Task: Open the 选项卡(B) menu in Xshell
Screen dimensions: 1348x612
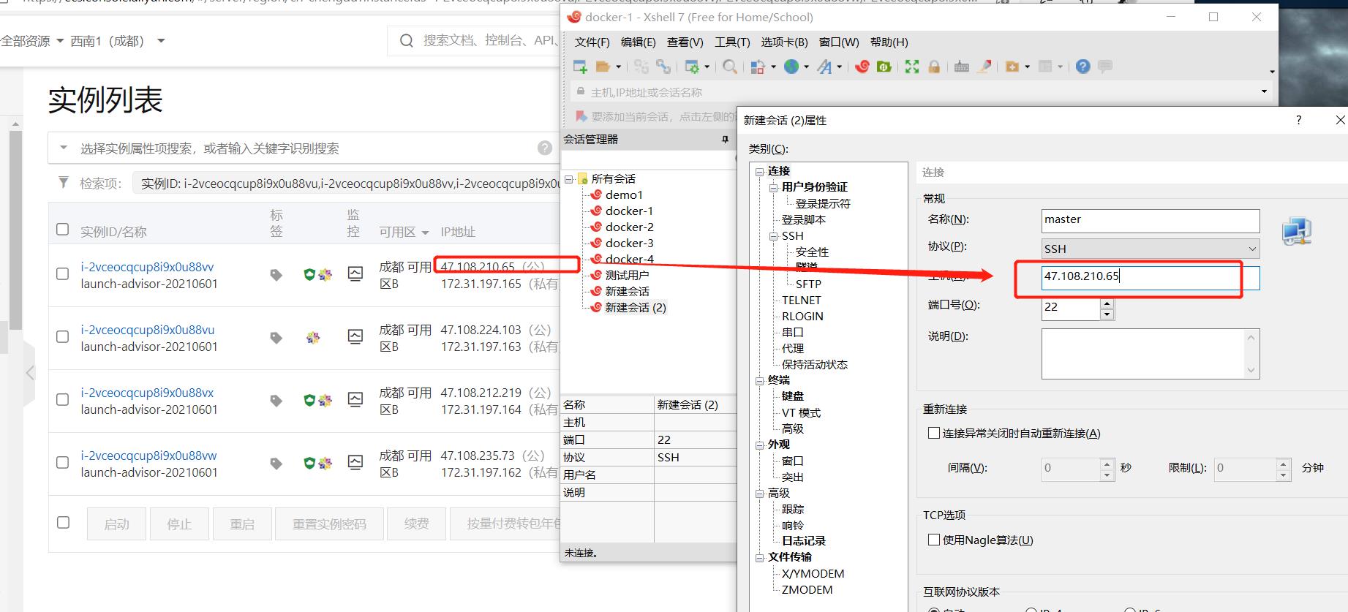Action: pos(784,42)
